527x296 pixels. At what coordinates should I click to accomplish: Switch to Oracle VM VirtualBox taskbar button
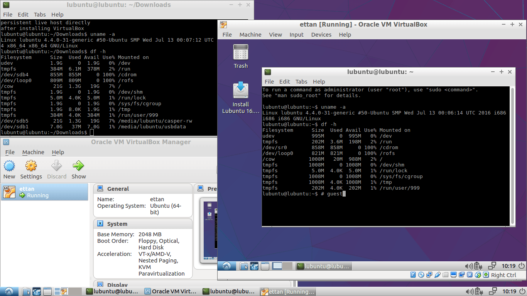tap(170, 291)
